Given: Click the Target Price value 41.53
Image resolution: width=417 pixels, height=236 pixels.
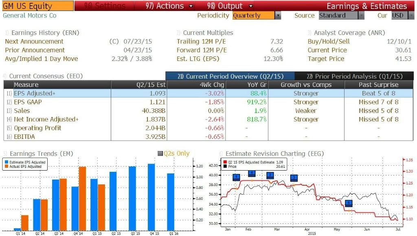Looking at the screenshot, I should (x=404, y=59).
